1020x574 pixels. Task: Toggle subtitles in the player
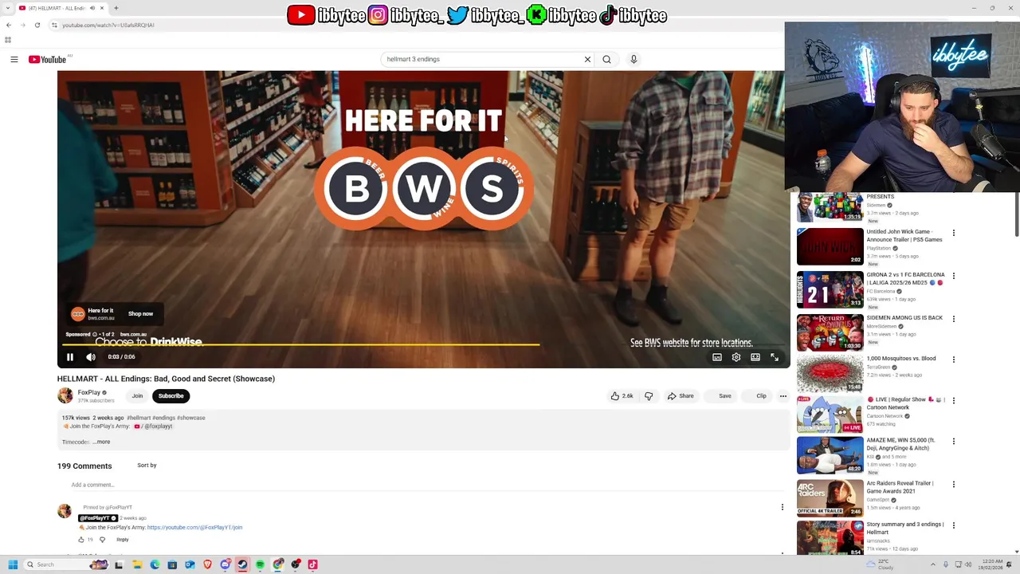click(717, 357)
